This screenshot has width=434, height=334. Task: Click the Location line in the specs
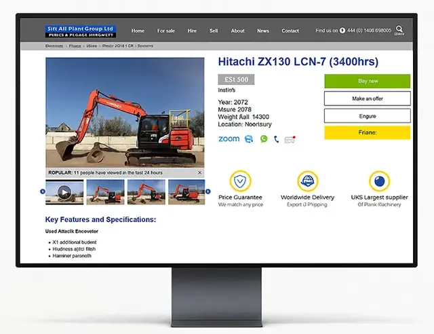245,124
